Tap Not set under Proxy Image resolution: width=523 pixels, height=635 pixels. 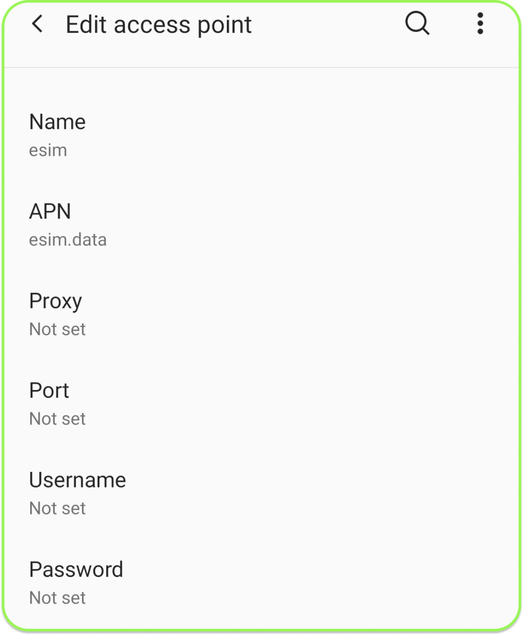(57, 329)
